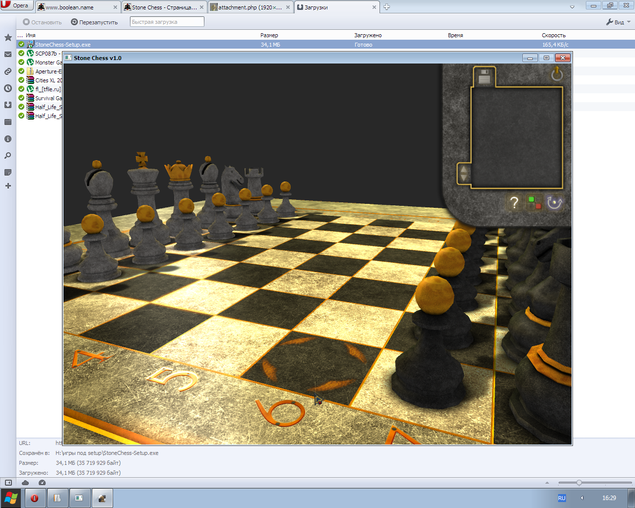Select StoneChess-Setup.exe in downloads list
Screen dimensions: 635x508
coord(63,45)
